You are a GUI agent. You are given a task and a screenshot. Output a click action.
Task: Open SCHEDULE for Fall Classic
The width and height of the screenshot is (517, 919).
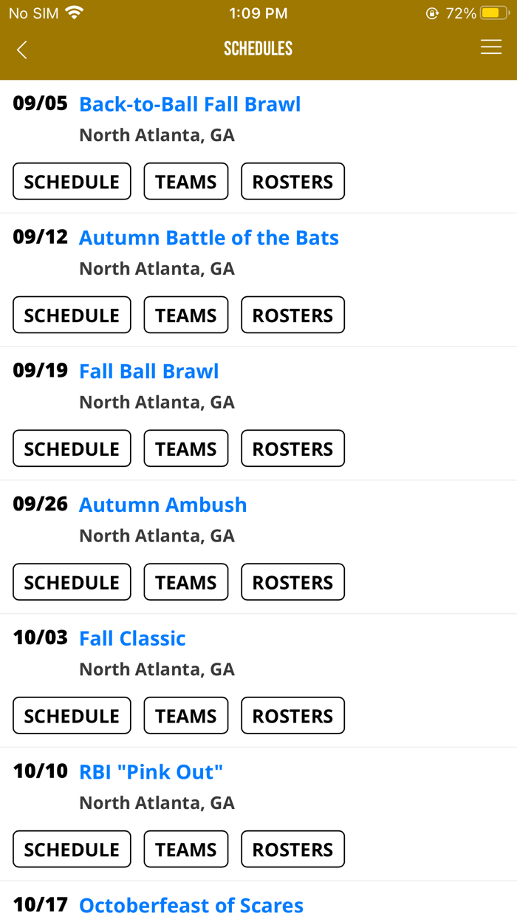[71, 715]
